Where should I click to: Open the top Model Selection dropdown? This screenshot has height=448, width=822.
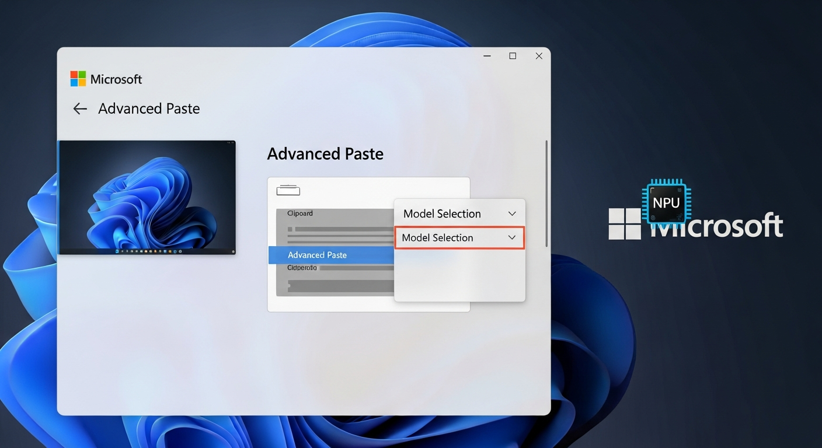[x=459, y=213]
